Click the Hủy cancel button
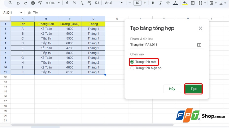Screen dimensions: 229x128 coord(172,89)
